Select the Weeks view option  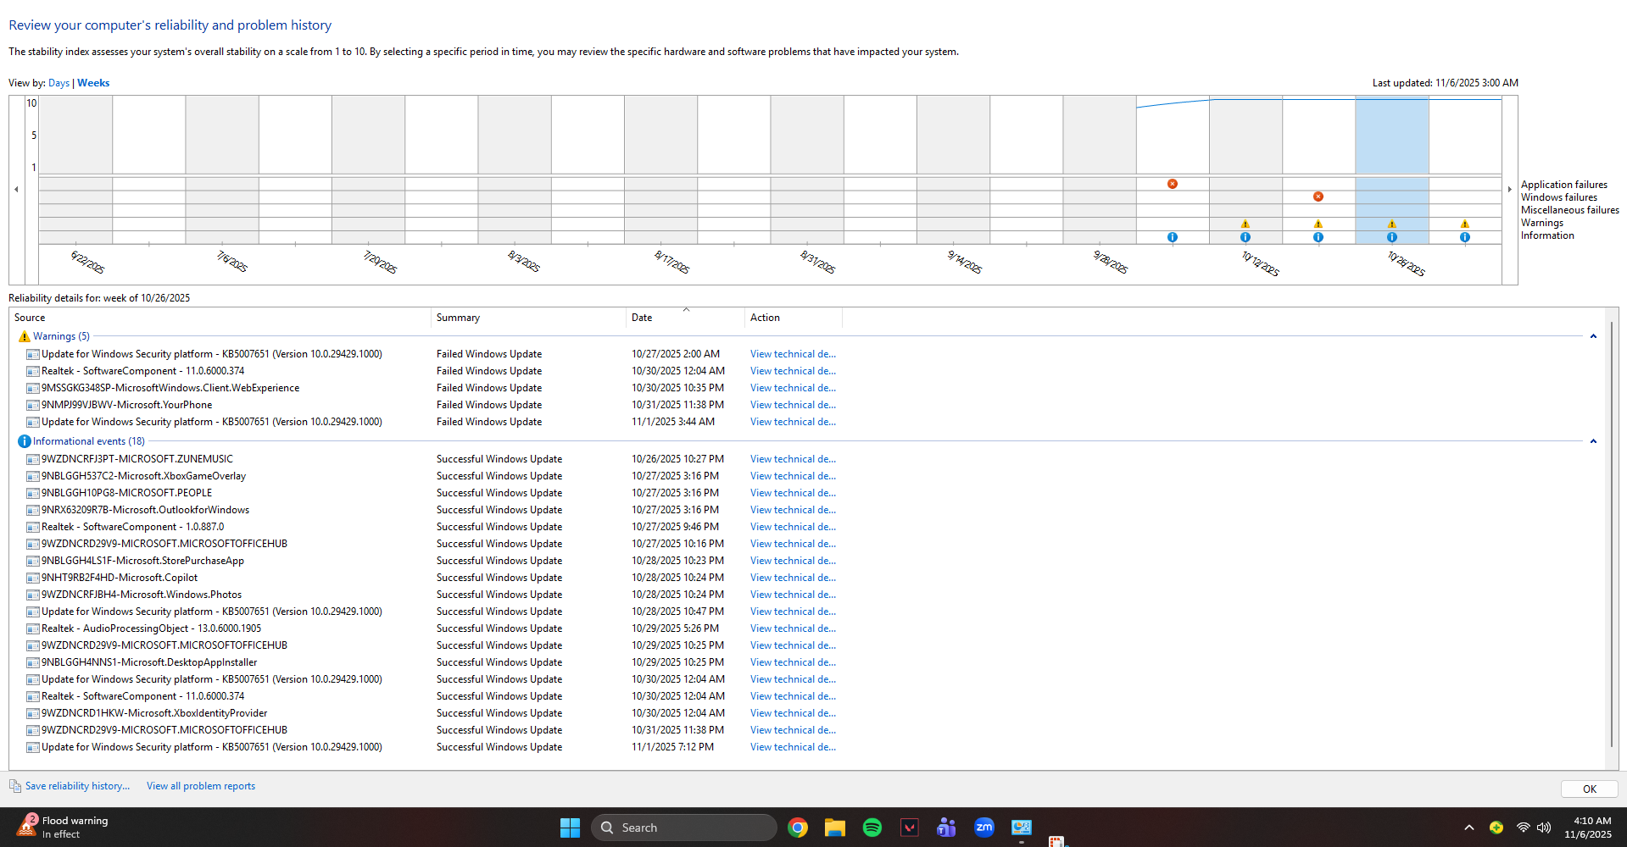pos(93,82)
